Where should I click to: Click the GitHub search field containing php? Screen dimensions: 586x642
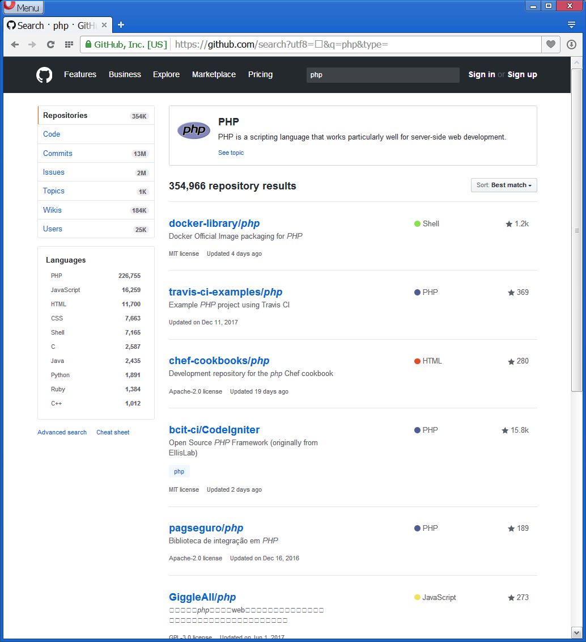pos(383,75)
